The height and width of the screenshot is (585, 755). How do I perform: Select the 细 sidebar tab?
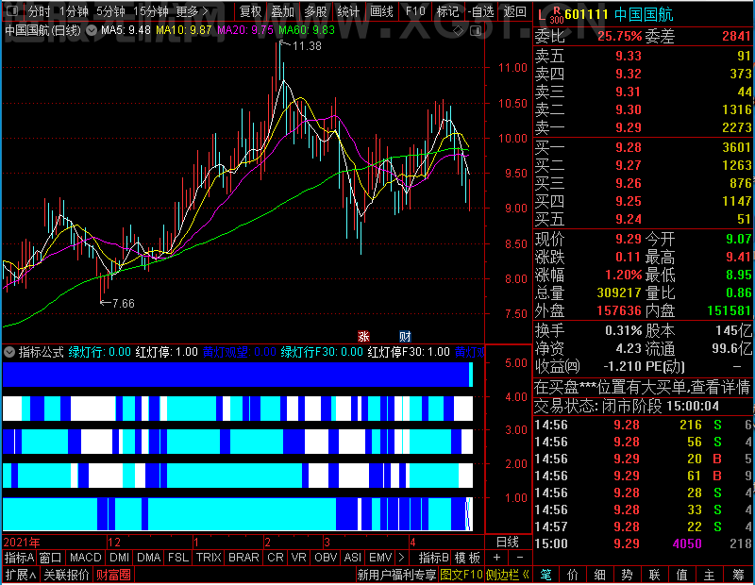[600, 575]
